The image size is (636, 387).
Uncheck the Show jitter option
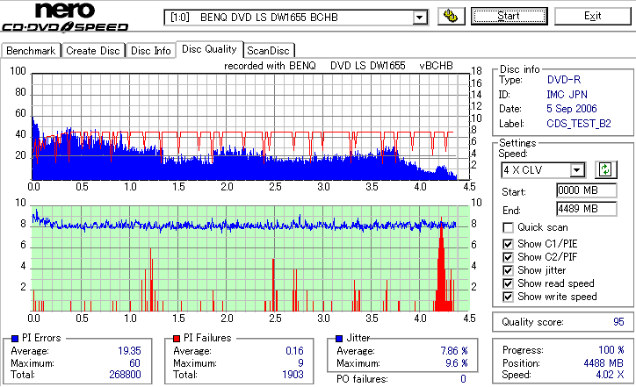pyautogui.click(x=508, y=270)
